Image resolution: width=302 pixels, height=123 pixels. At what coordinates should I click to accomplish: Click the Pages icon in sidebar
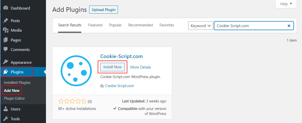6,40
